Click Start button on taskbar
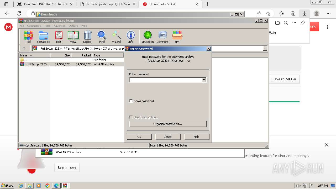Screen dimensions: 336x189 click(7, 186)
